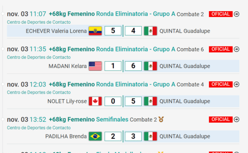The height and width of the screenshot is (153, 248).
Task: Open Centro de Deportes de Contacto link at 11:07
Action: [39, 22]
